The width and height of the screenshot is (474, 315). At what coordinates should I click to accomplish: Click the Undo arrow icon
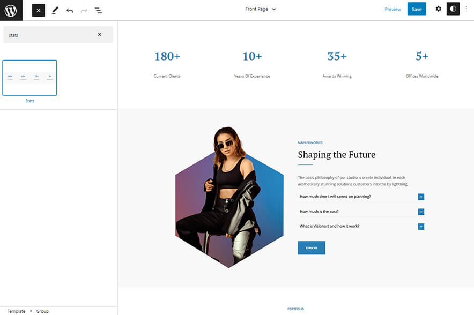[x=70, y=10]
